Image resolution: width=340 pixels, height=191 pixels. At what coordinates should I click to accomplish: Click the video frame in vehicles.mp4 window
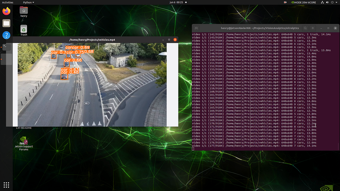pyautogui.click(x=92, y=84)
